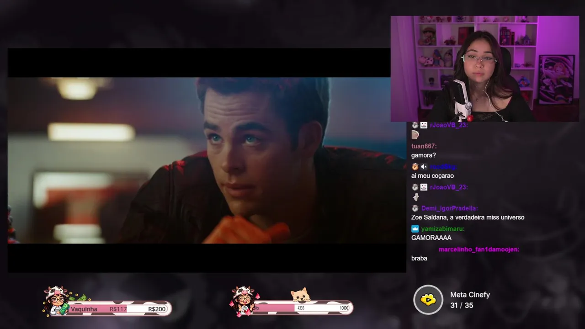The height and width of the screenshot is (329, 585).
Task: Click the yellow Cinefy play icon
Action: tap(428, 300)
